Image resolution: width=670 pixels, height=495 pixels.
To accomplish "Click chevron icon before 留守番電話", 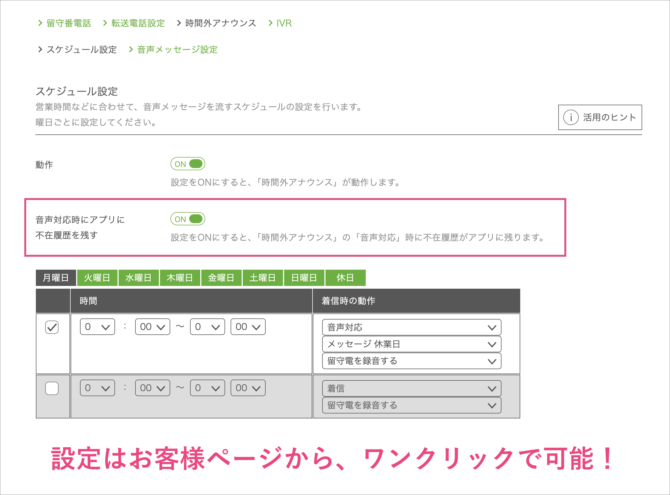I will pyautogui.click(x=40, y=23).
